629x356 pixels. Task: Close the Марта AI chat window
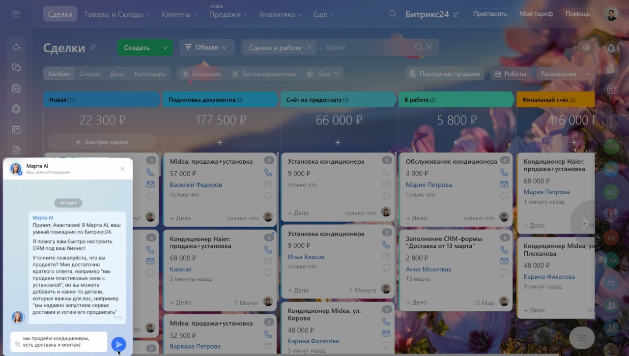point(122,169)
